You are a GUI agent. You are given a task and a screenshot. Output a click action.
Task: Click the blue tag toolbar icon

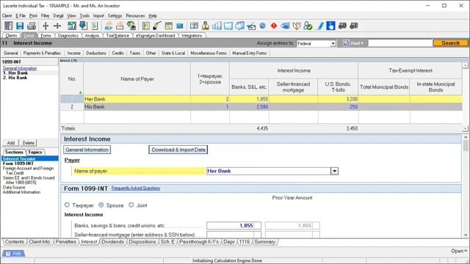pos(285,26)
